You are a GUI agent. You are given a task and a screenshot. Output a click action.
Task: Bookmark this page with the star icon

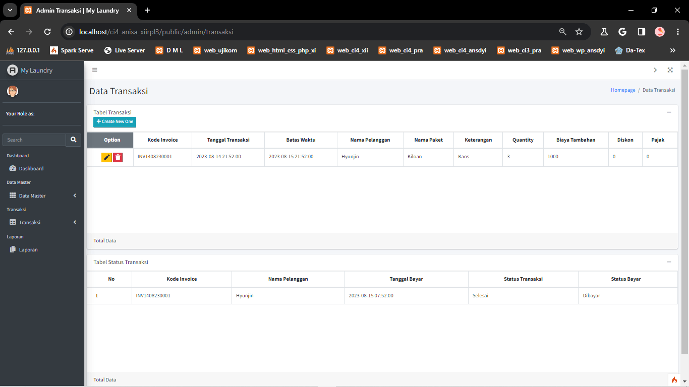click(579, 32)
